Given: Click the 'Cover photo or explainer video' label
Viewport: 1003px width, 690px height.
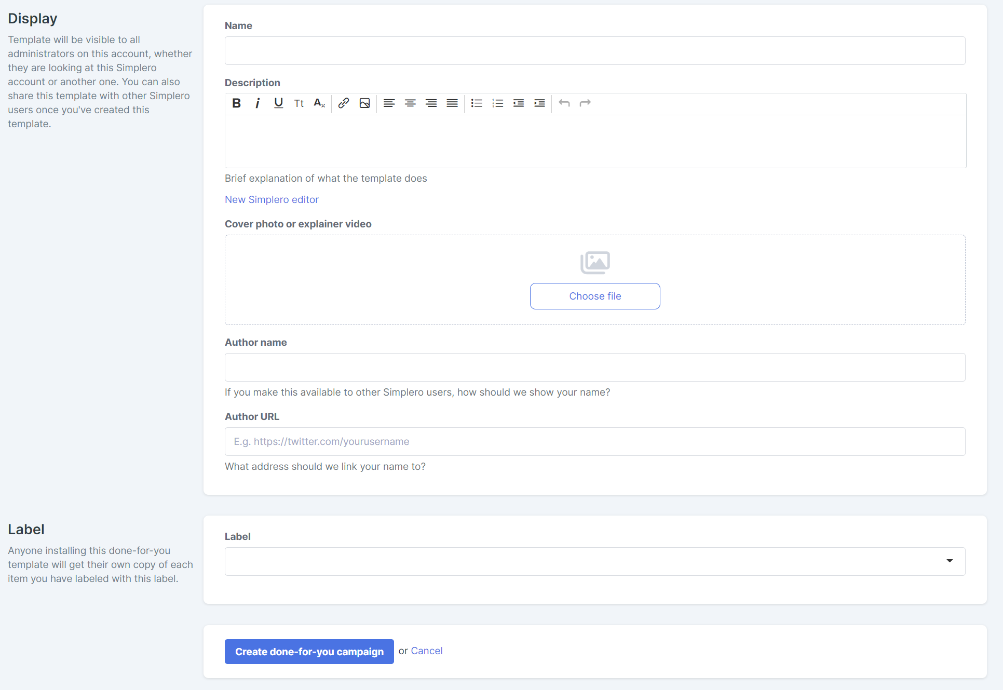Looking at the screenshot, I should pyautogui.click(x=298, y=224).
